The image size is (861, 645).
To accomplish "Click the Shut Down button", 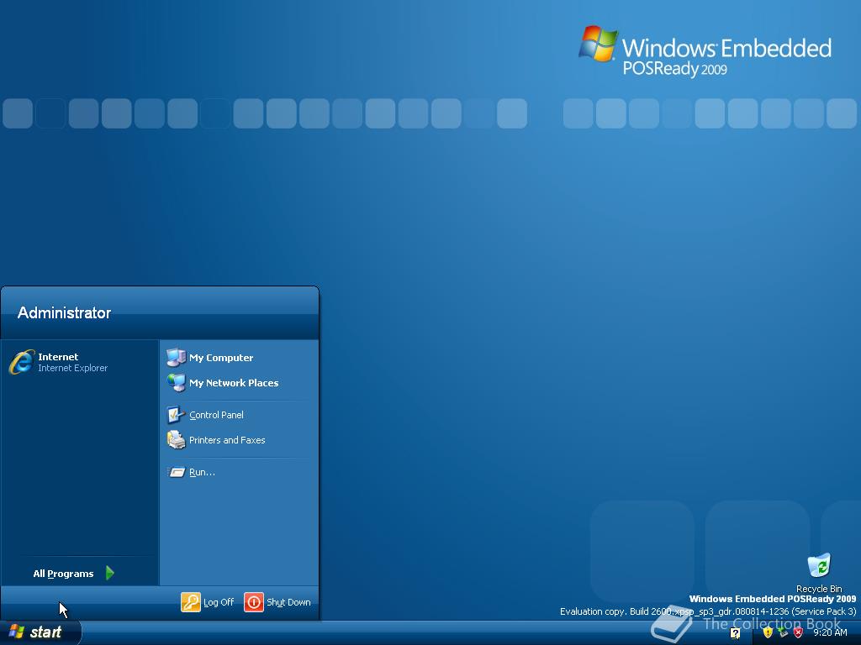I will [277, 601].
